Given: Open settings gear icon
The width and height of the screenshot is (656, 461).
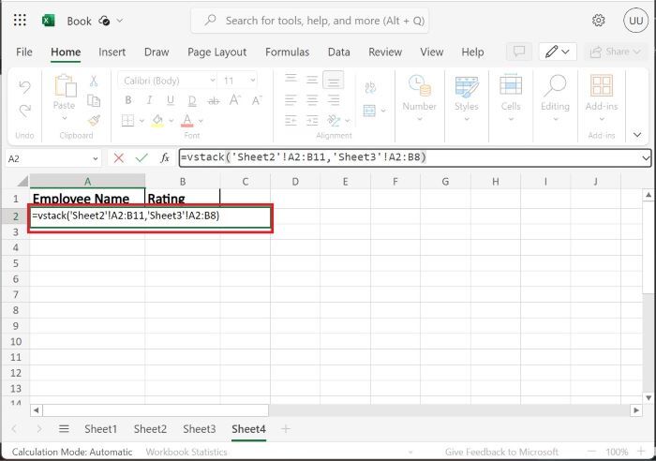Looking at the screenshot, I should click(598, 20).
